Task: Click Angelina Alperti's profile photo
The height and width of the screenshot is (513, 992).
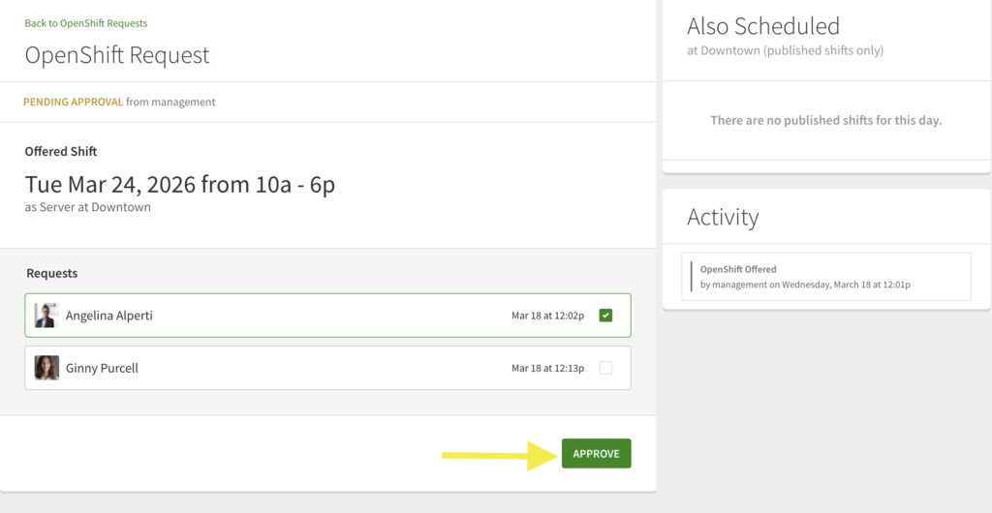Action: pyautogui.click(x=46, y=316)
